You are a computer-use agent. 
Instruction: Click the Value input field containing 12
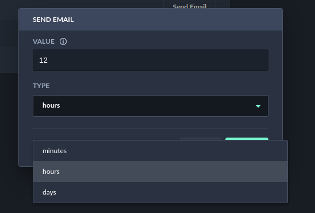tap(151, 60)
